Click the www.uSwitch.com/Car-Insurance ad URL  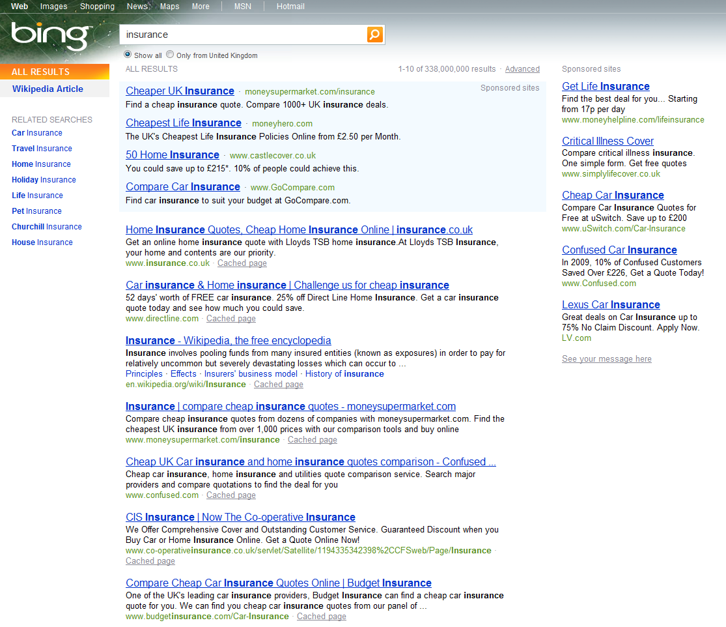[624, 229]
